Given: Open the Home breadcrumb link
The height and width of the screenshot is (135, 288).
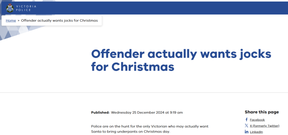Looking at the screenshot, I should pyautogui.click(x=11, y=20).
